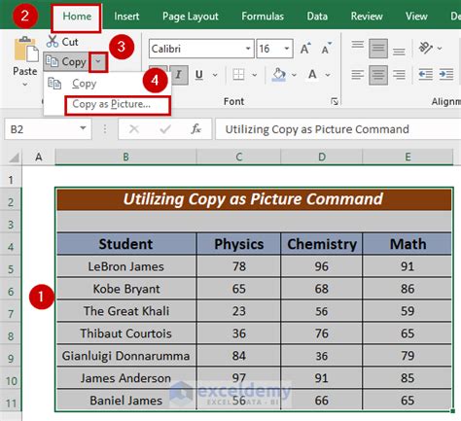Viewport: 461px width, 421px height.
Task: Select row 5 header
Action: pyautogui.click(x=11, y=269)
